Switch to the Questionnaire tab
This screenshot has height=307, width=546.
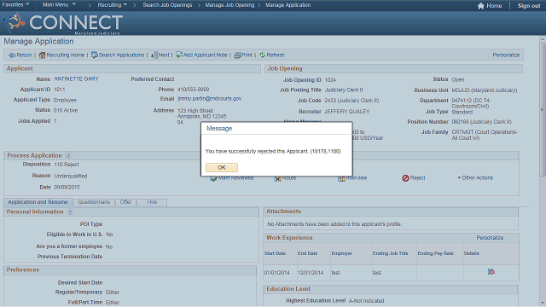point(94,202)
